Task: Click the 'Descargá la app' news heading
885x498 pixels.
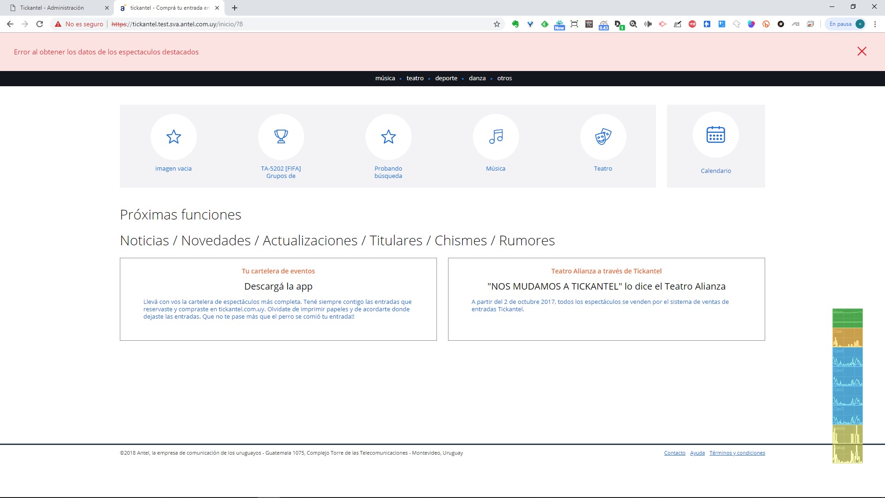Action: [278, 286]
